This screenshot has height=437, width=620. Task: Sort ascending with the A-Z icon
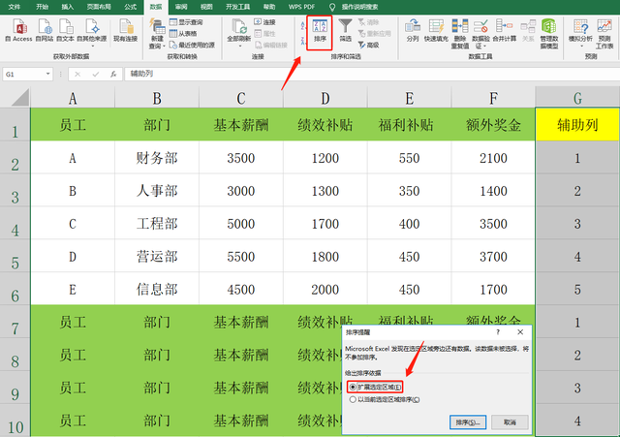coord(303,26)
